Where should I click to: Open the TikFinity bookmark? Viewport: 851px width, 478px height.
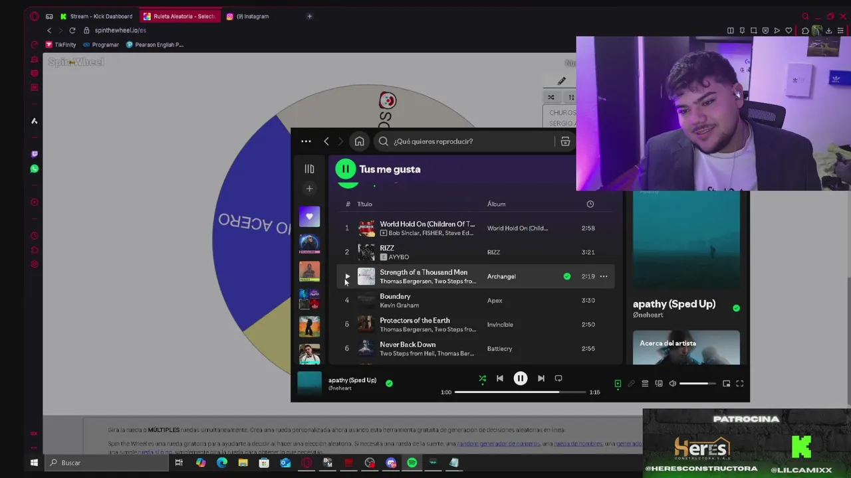(x=61, y=44)
